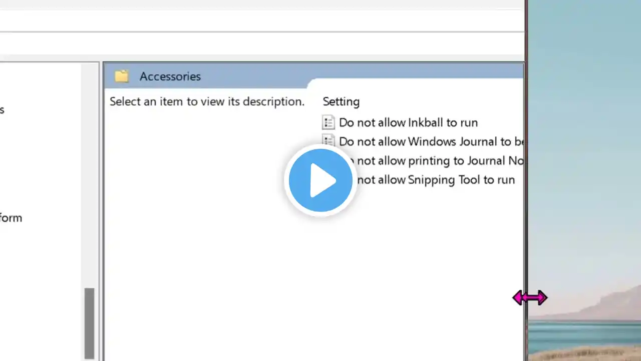The height and width of the screenshot is (361, 641).
Task: Click the left pane scrollbar thumb
Action: [89, 323]
